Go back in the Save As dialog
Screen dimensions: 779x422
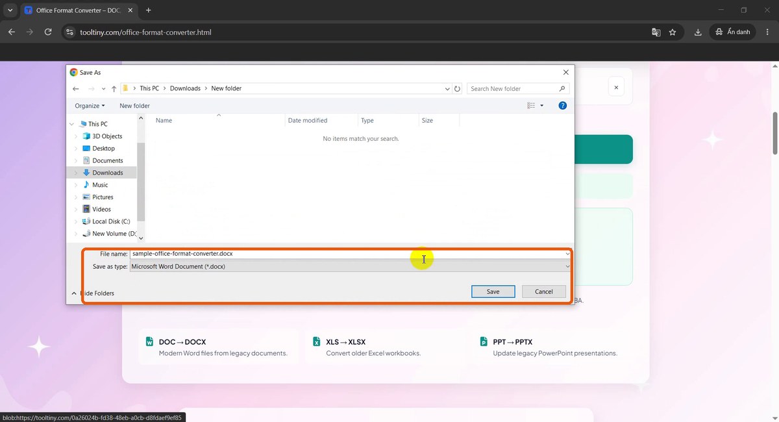point(76,88)
